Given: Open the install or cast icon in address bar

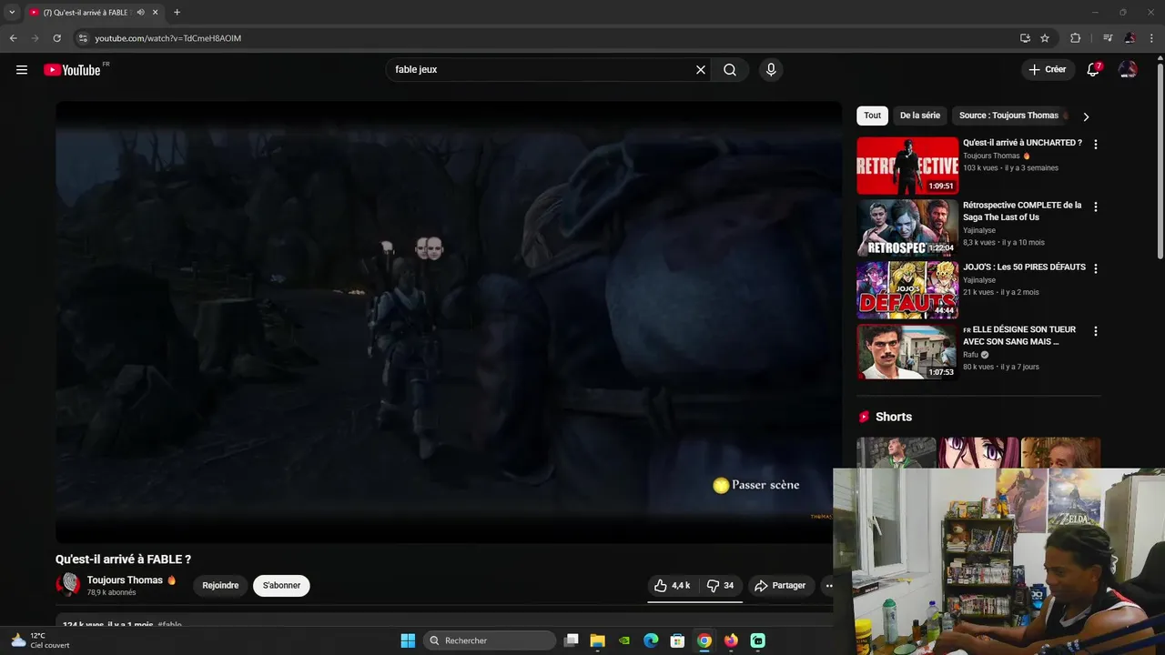Looking at the screenshot, I should coord(1025,38).
